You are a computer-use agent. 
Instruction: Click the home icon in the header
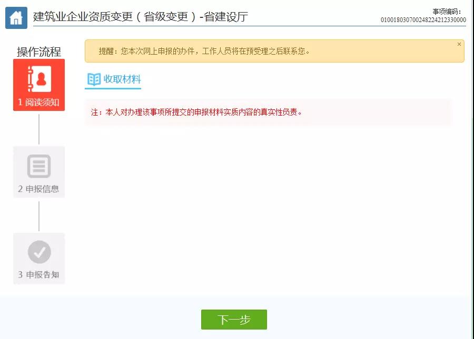click(x=16, y=18)
